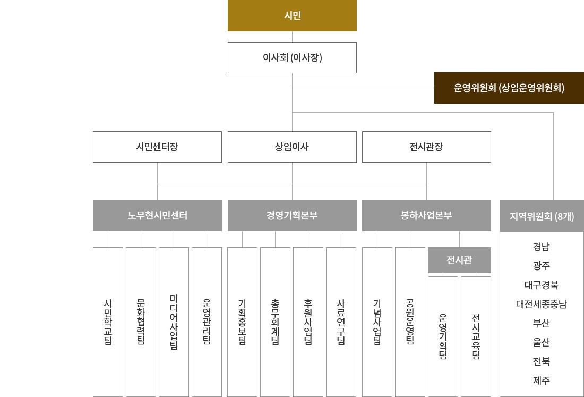
Task: Click the 상임이사 box
Action: click(x=292, y=147)
